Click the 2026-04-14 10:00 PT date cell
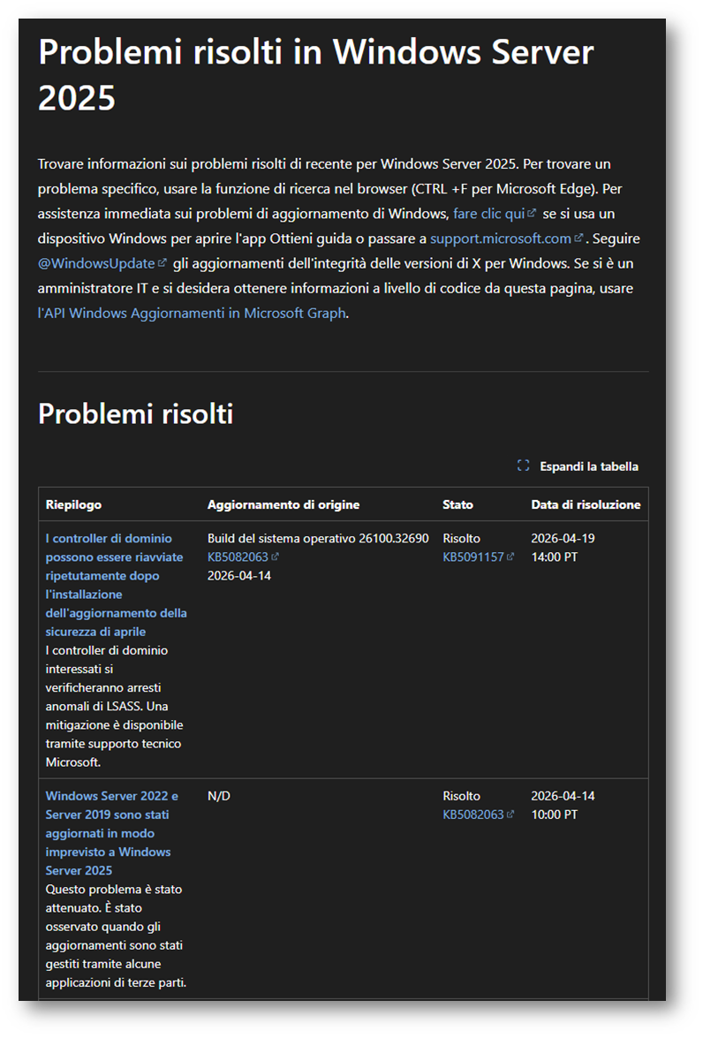 [x=563, y=806]
